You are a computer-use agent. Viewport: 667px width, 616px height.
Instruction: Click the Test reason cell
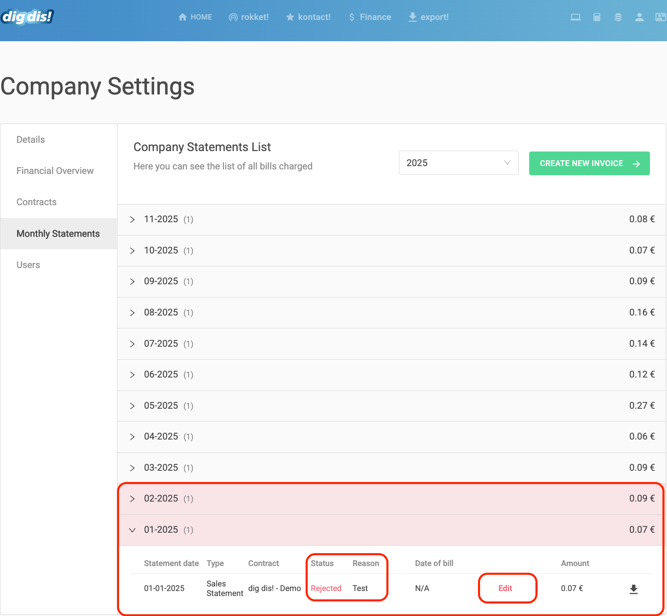coord(360,589)
